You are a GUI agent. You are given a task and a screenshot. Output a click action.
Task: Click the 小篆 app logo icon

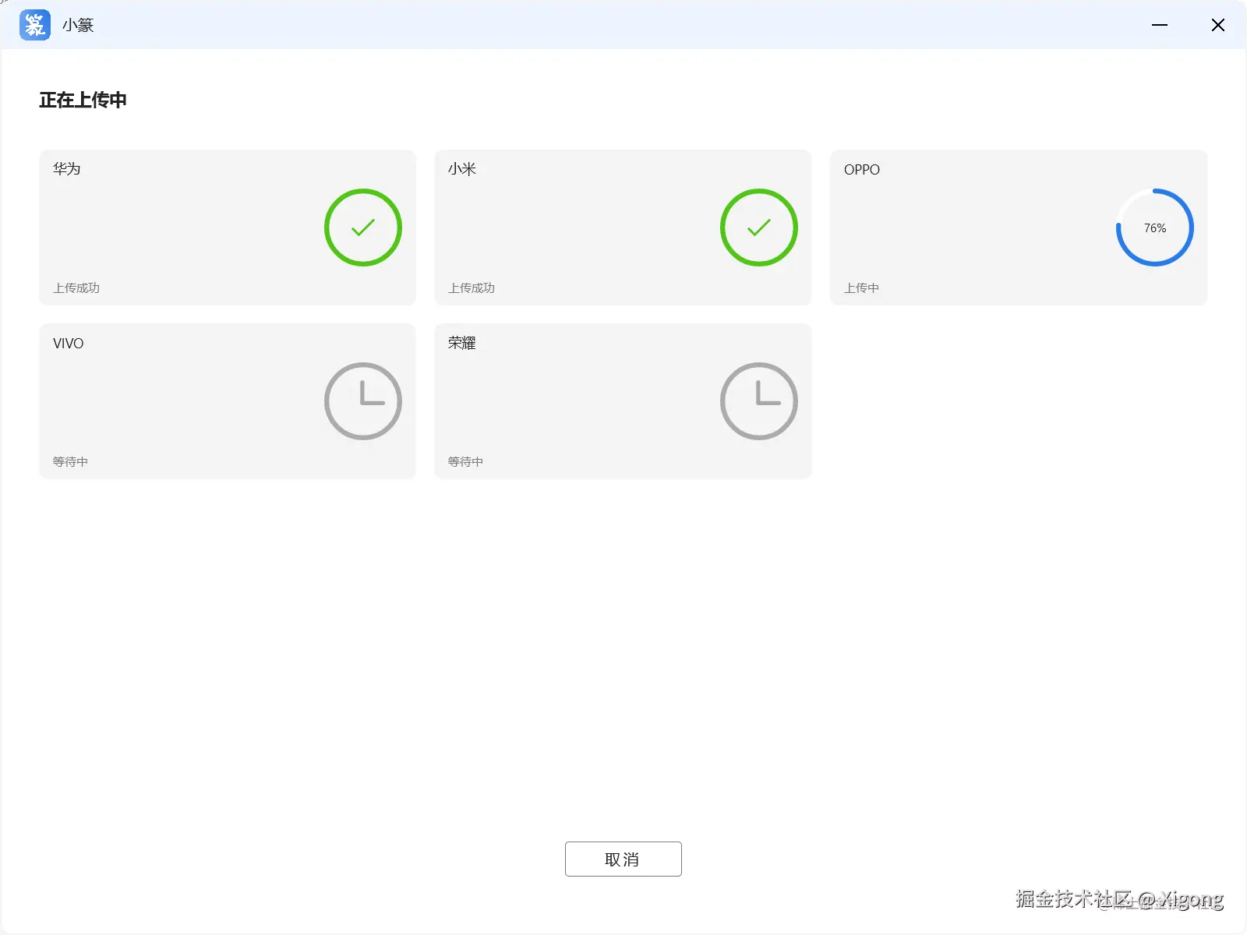[x=35, y=25]
